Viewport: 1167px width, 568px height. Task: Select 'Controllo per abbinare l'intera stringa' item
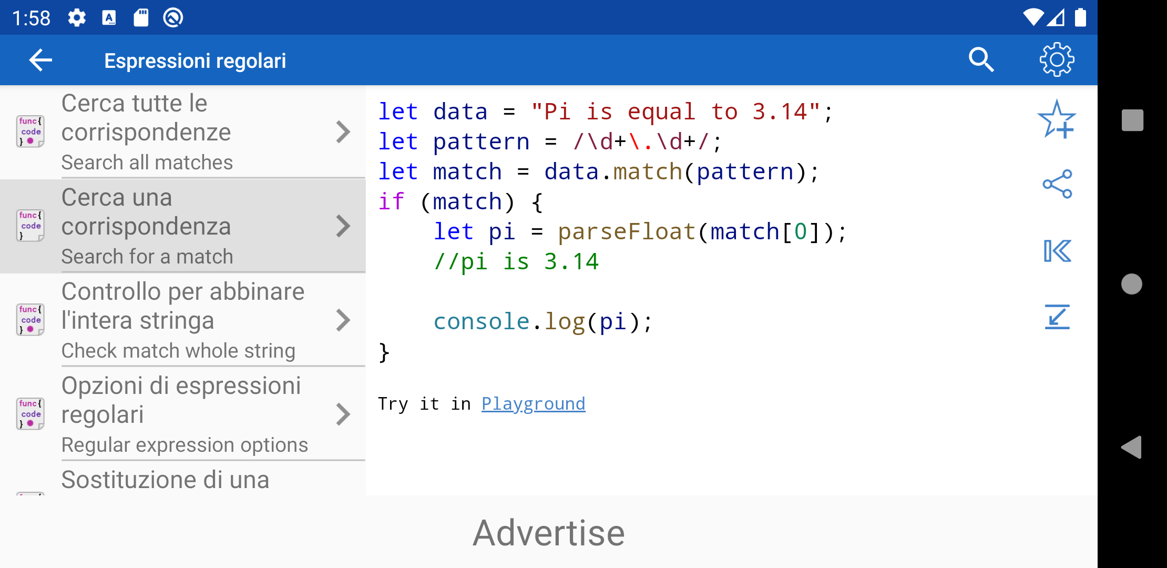point(182,320)
